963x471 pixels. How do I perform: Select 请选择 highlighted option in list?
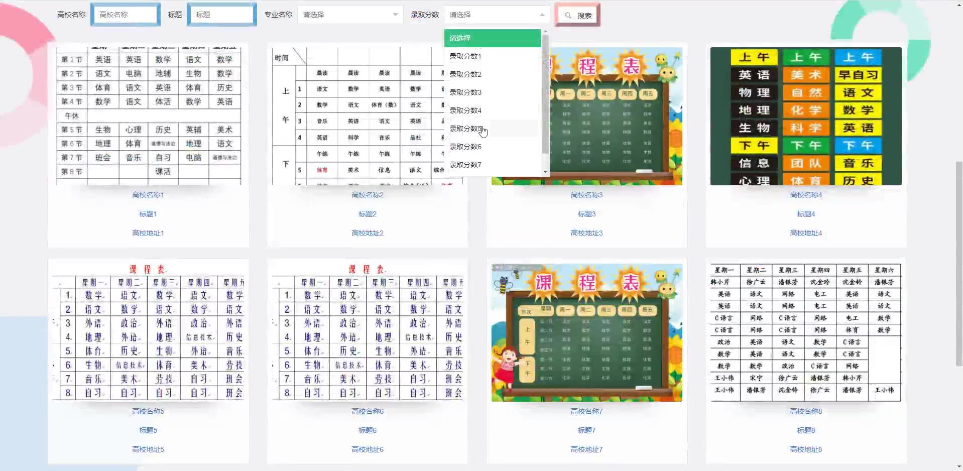[x=493, y=38]
